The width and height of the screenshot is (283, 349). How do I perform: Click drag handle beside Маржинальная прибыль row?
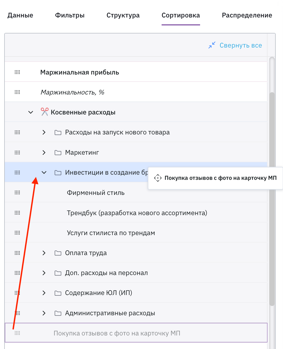coord(17,72)
